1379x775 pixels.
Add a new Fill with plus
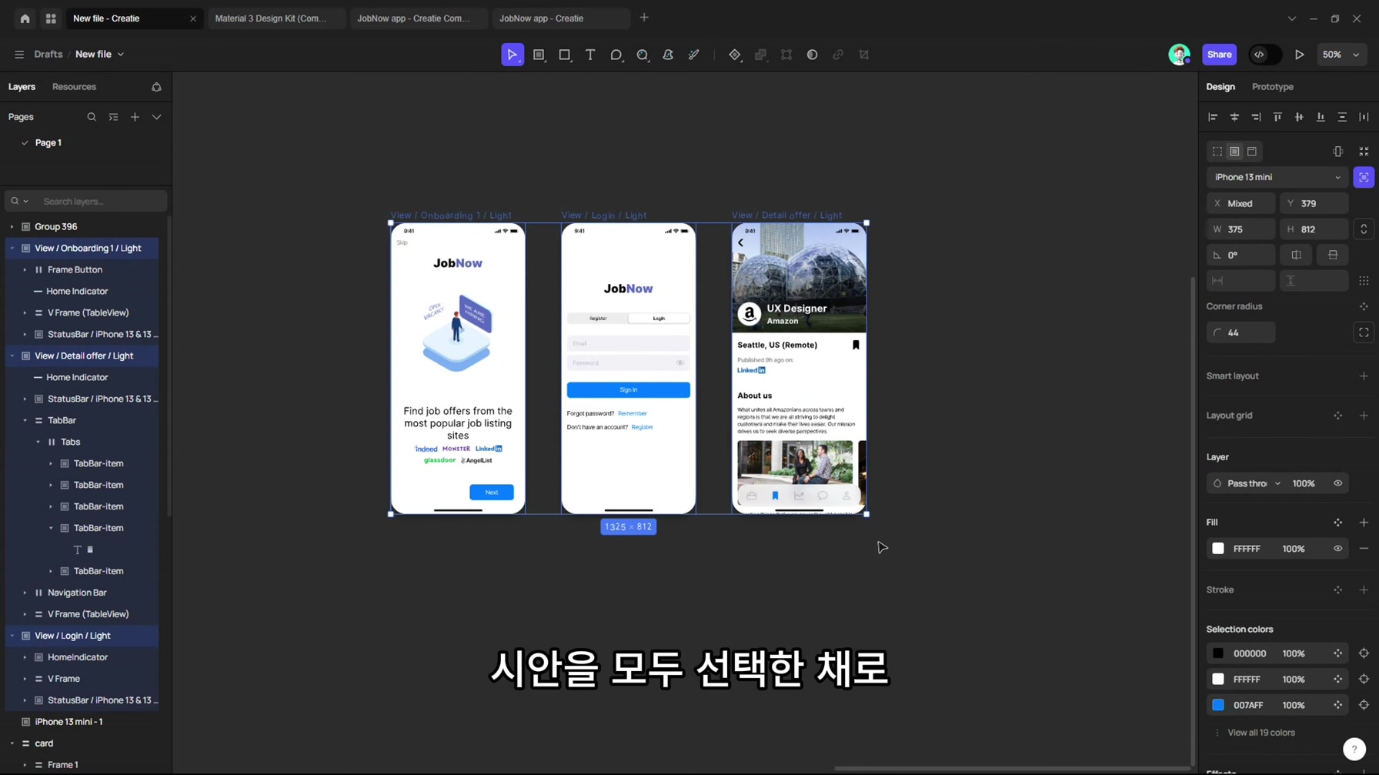click(x=1364, y=523)
